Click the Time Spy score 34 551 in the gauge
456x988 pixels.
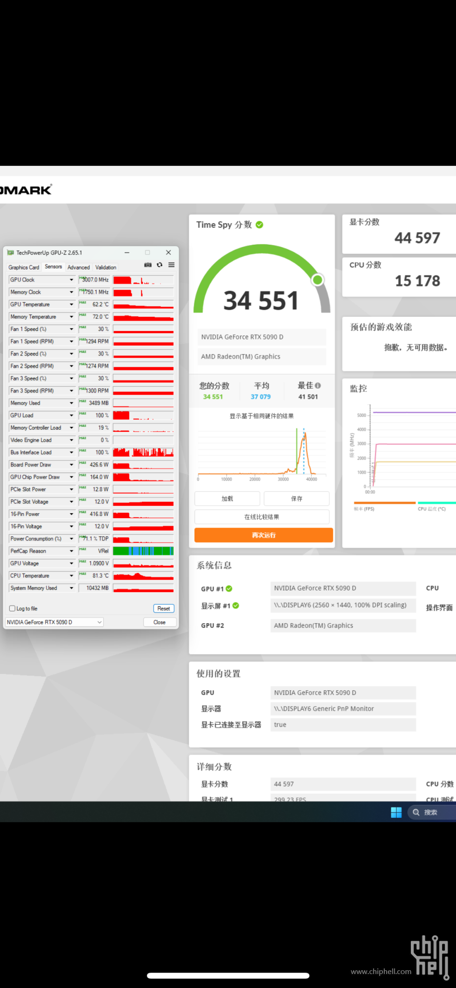[261, 301]
